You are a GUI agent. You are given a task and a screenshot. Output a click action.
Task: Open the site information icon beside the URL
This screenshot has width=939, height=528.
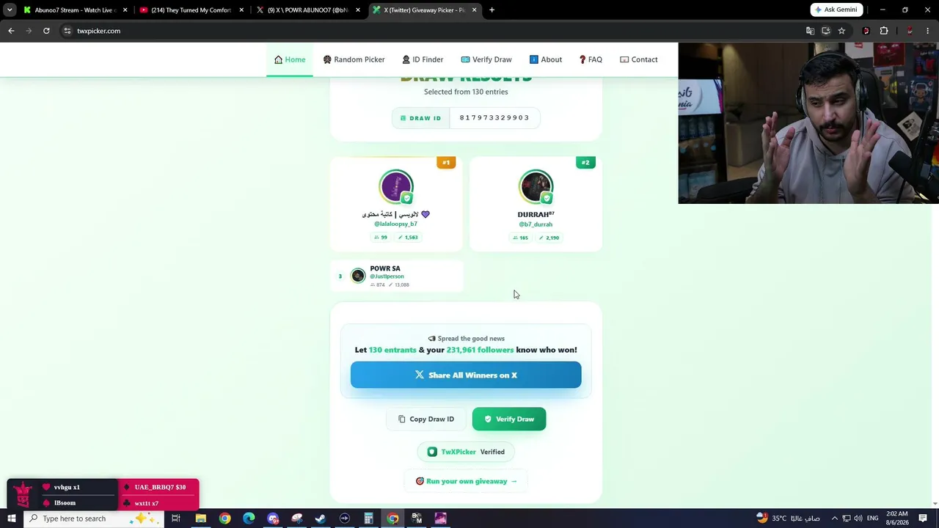(x=67, y=31)
